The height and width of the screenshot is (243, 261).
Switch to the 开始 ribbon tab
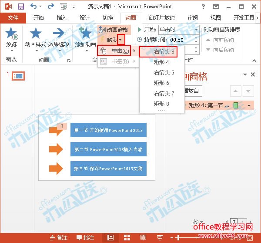point(38,18)
